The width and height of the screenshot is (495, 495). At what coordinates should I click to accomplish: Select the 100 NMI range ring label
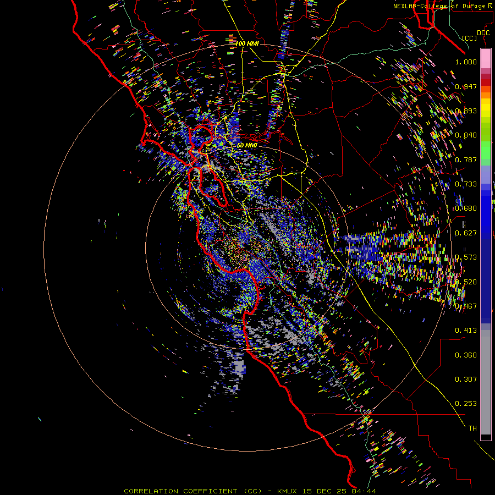tap(247, 43)
